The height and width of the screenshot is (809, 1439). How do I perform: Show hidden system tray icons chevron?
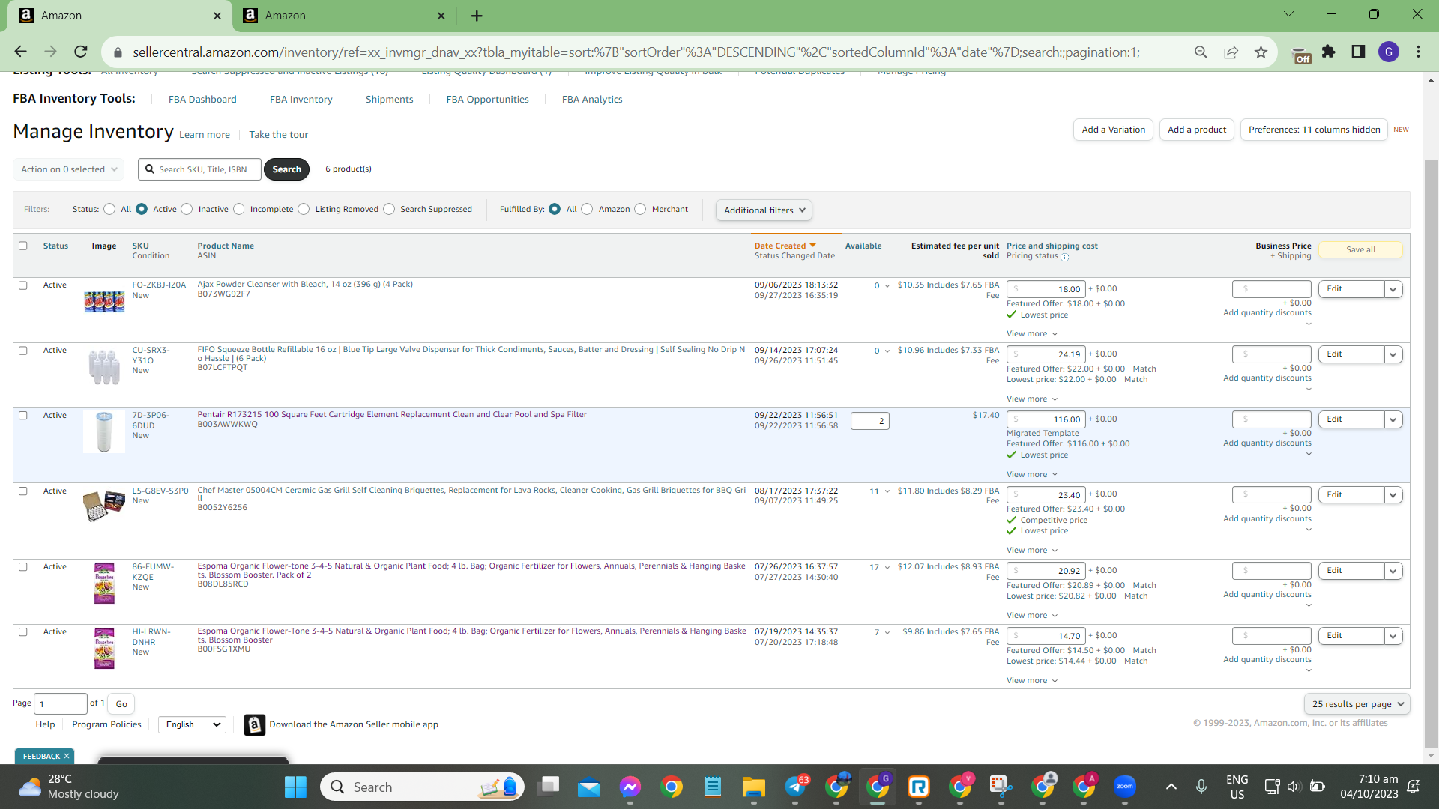[1171, 787]
